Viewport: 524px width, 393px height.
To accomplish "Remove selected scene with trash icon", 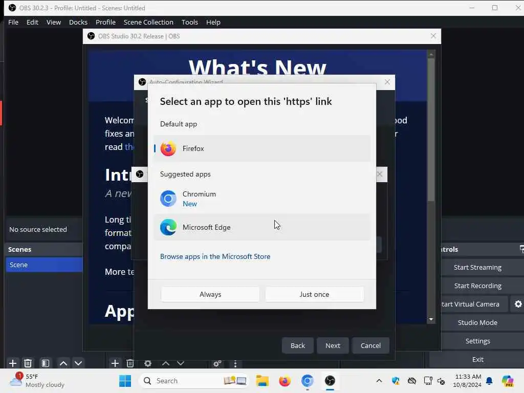I will pyautogui.click(x=28, y=363).
